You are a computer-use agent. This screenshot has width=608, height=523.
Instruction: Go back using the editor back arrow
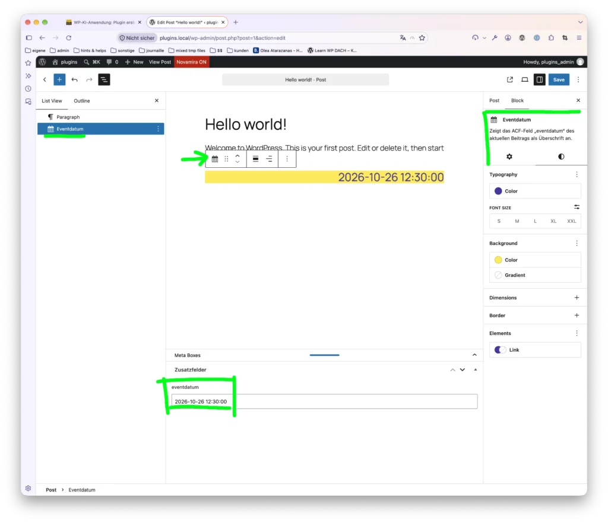(x=45, y=79)
